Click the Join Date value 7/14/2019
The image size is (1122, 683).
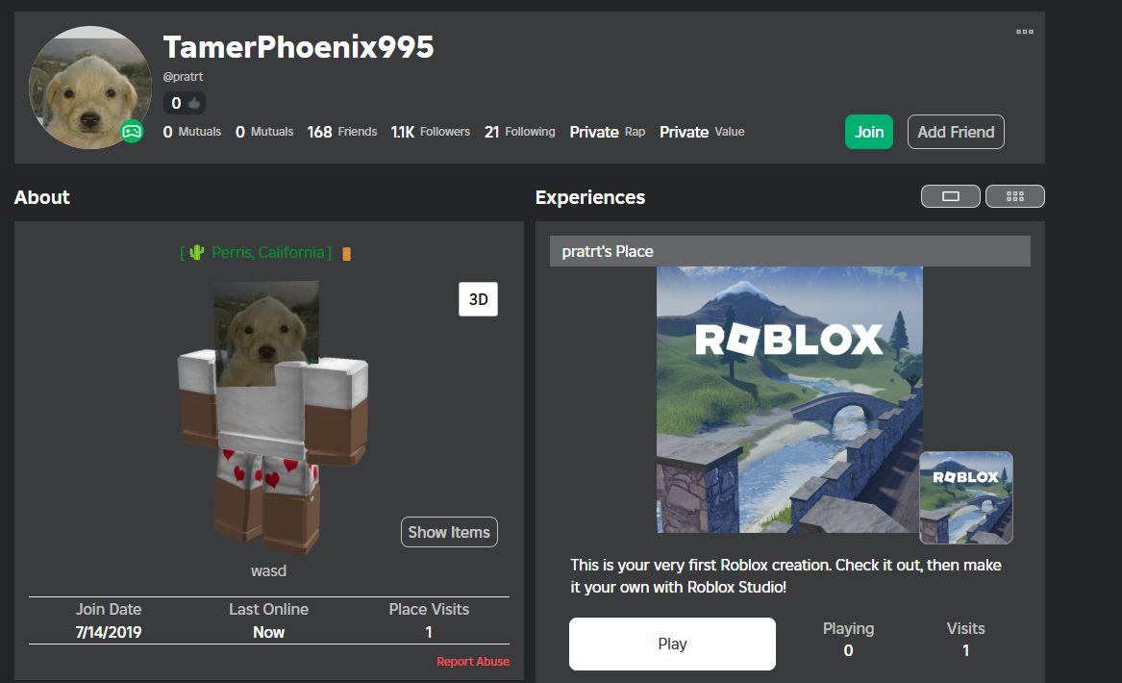click(108, 632)
